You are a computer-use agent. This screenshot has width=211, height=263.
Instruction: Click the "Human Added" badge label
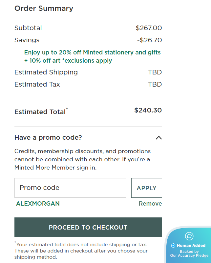coord(191,245)
